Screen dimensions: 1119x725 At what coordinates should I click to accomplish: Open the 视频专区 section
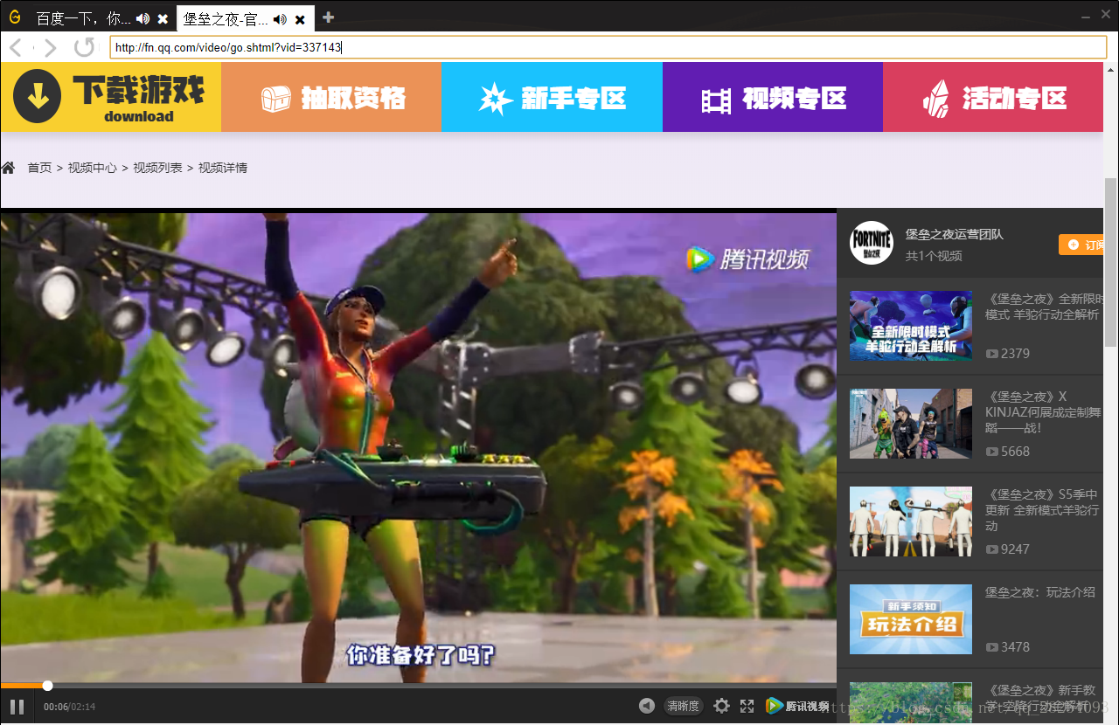pos(773,97)
